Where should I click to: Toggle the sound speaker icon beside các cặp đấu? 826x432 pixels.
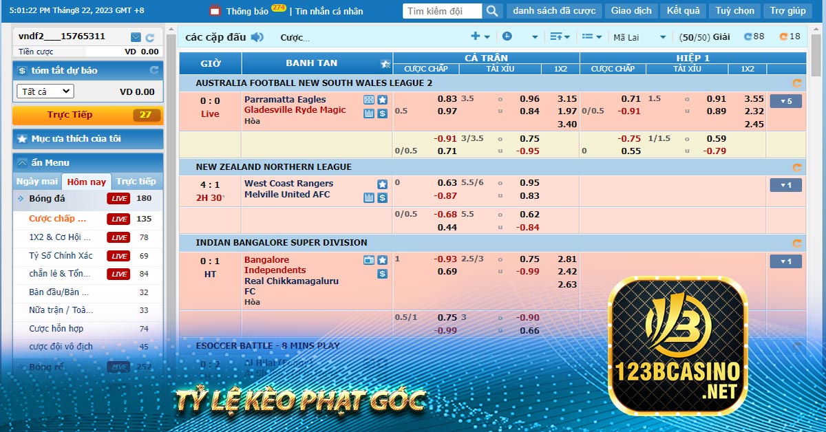click(257, 37)
